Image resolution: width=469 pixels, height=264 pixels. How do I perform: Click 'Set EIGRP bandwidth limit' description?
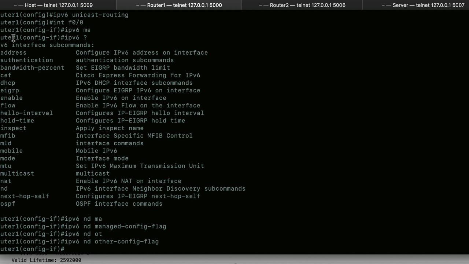123,68
